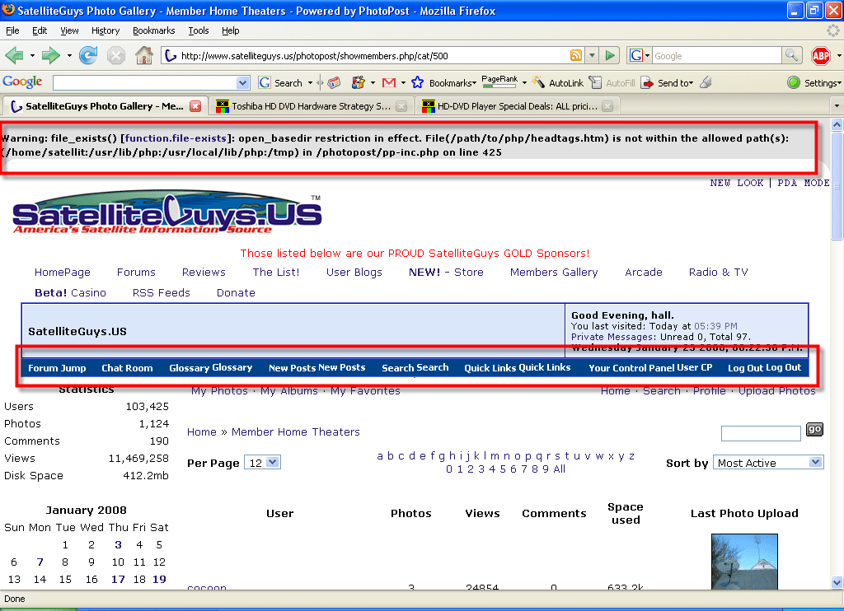Screen dimensions: 844x611
Task: Click the green Go arrow beside address bar
Action: 610,55
